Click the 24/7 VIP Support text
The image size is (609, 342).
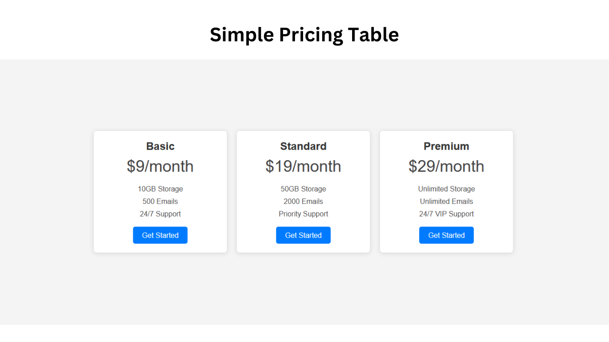[446, 214]
